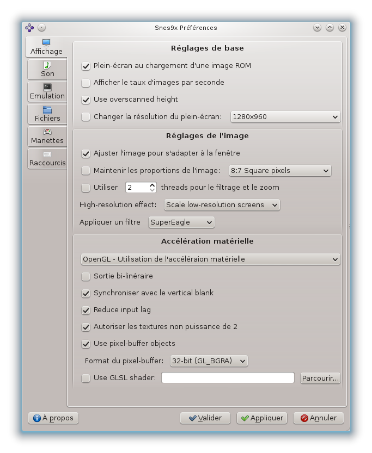Click the À propos button
The width and height of the screenshot is (372, 453).
pyautogui.click(x=53, y=418)
